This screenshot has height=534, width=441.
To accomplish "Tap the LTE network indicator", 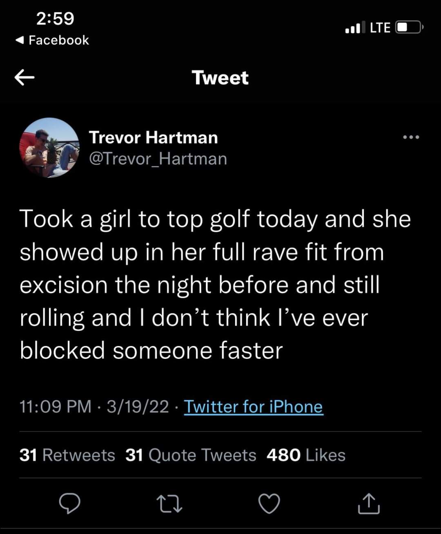I will pos(380,27).
